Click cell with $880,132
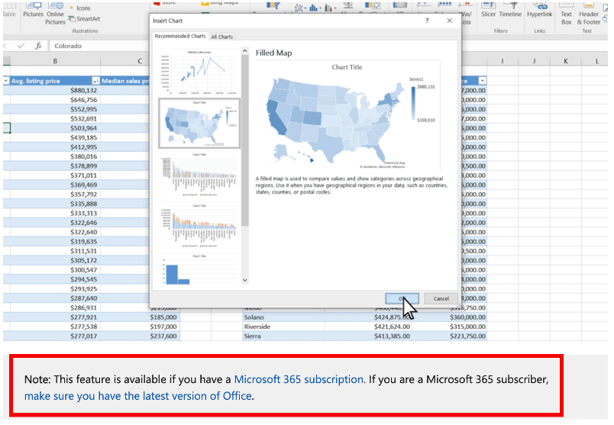This screenshot has height=425, width=614. click(x=55, y=90)
